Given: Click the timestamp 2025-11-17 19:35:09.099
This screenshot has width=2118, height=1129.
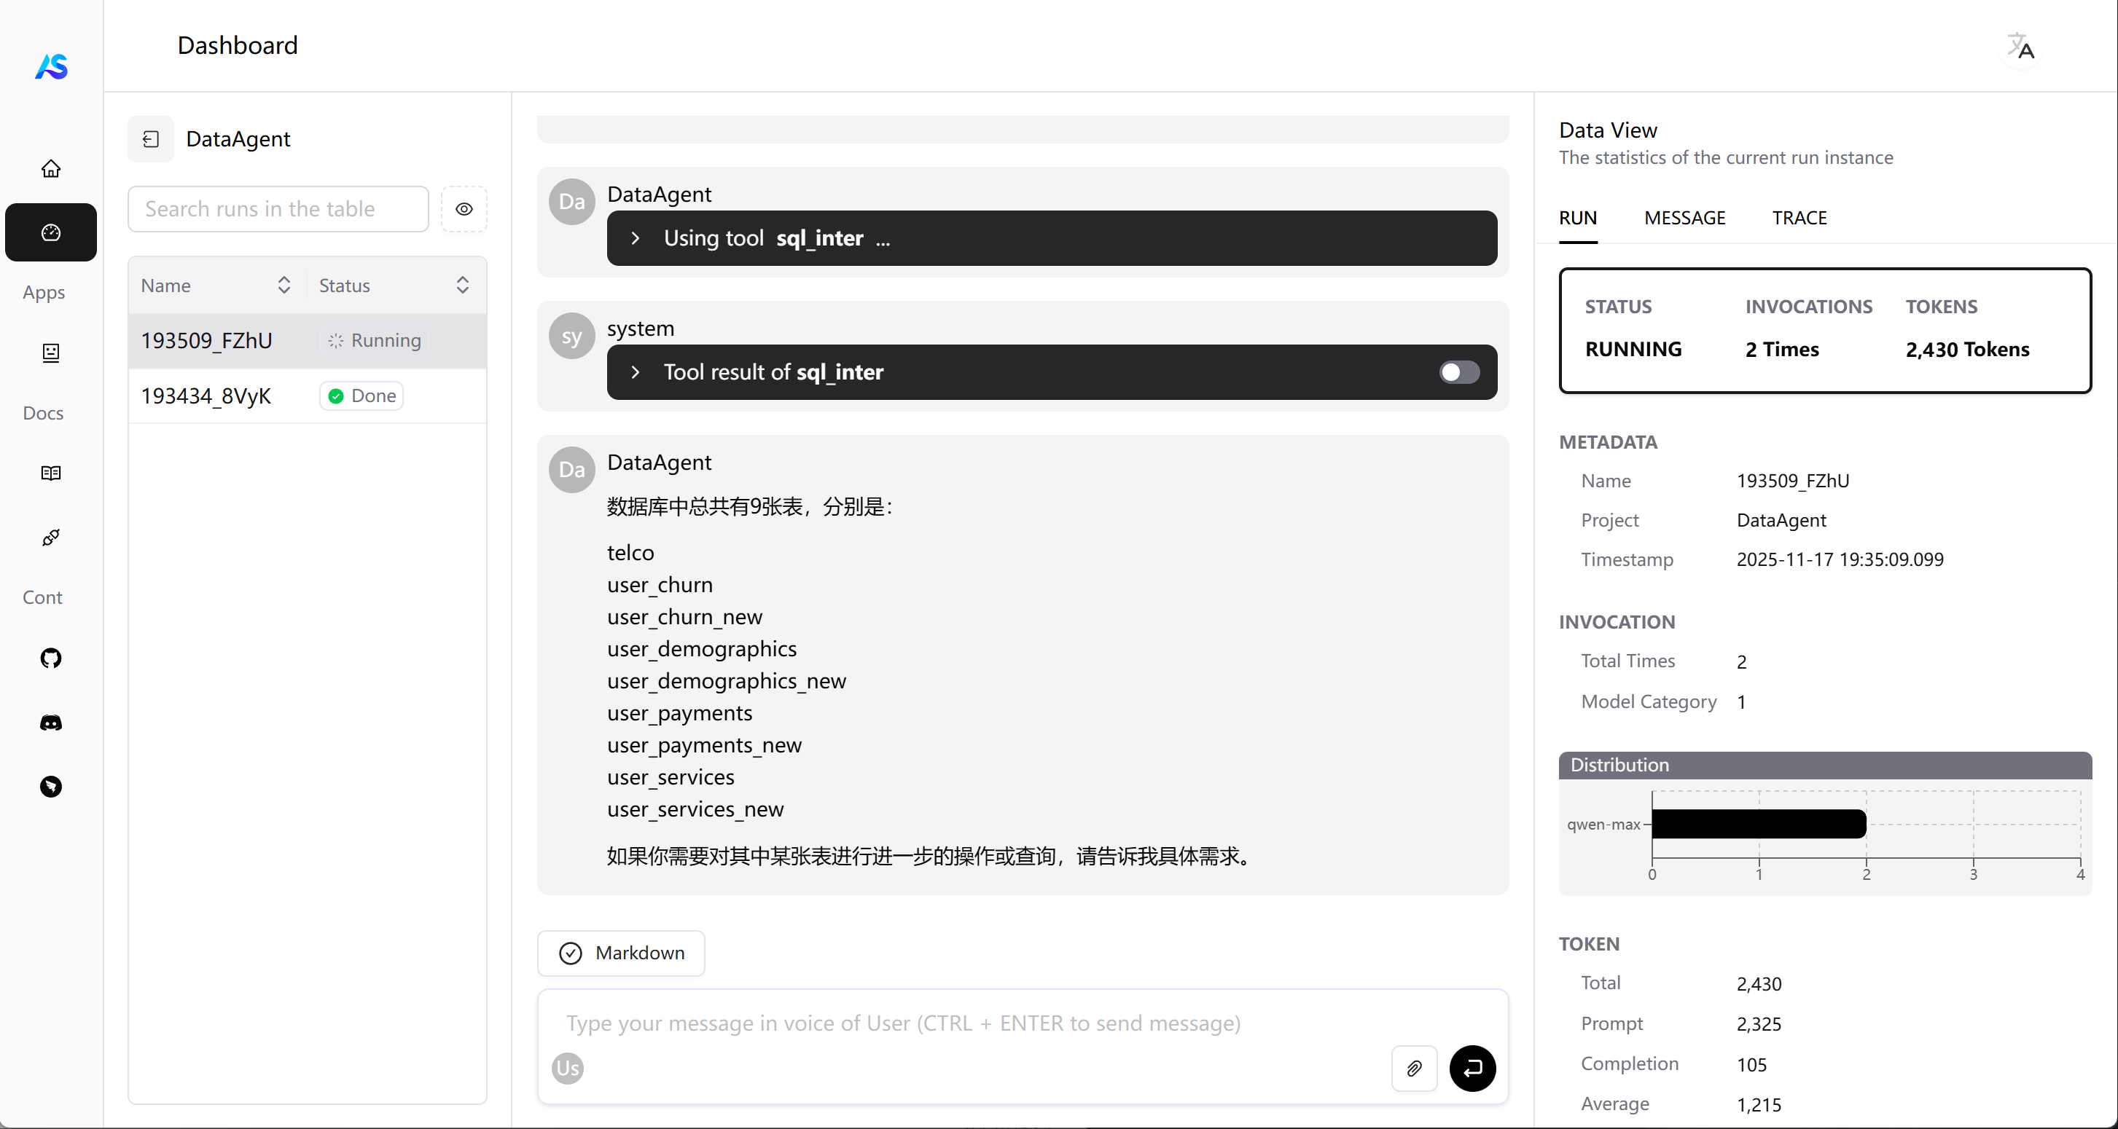Looking at the screenshot, I should tap(1840, 559).
